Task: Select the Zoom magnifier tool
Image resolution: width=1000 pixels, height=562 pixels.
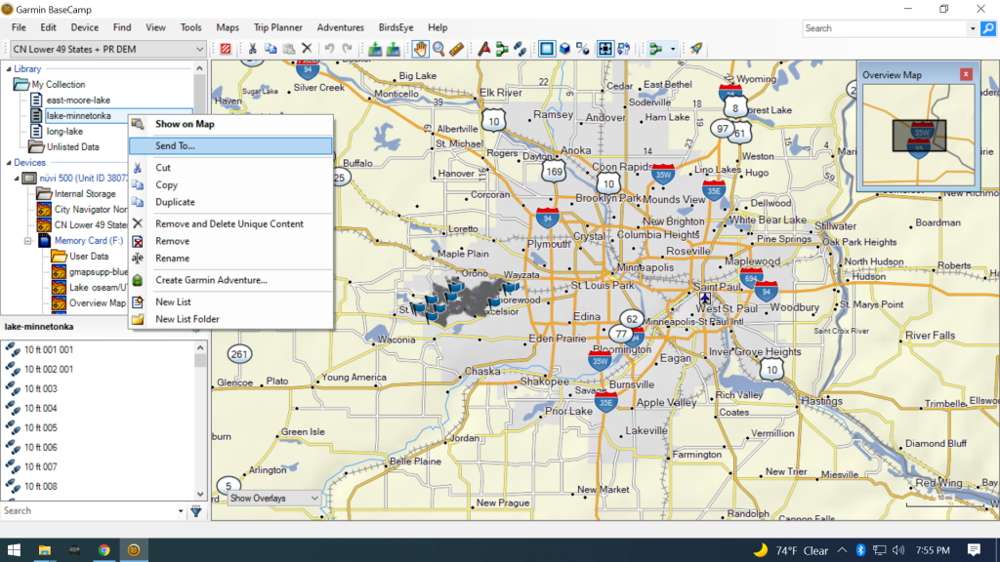Action: (x=438, y=49)
